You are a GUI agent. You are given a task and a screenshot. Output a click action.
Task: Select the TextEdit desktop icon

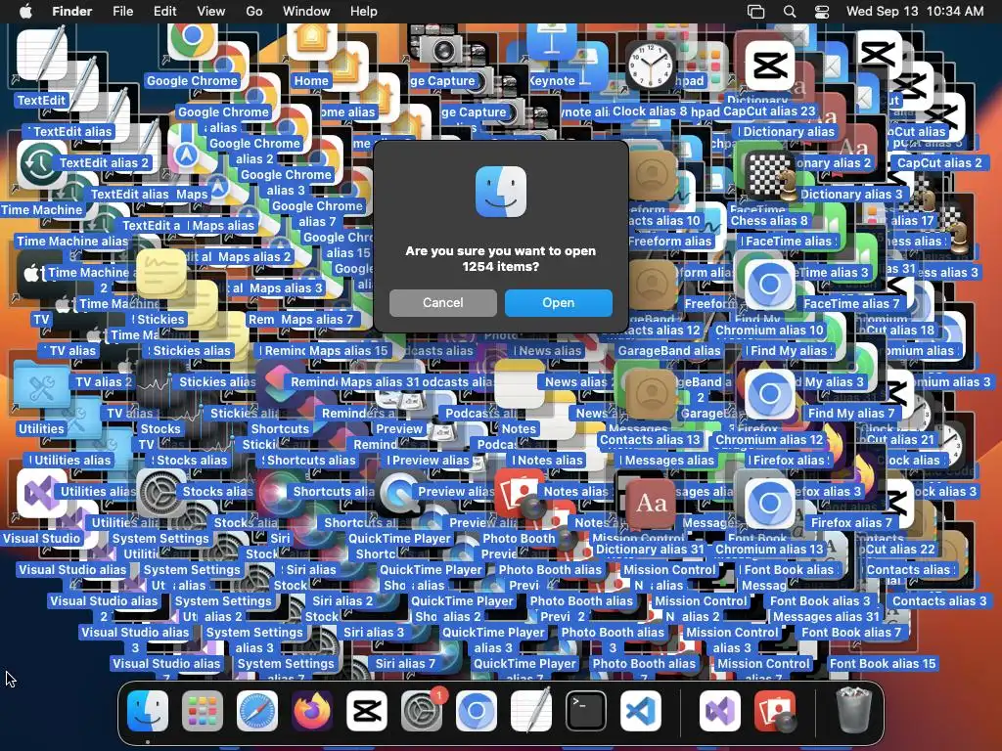(41, 55)
